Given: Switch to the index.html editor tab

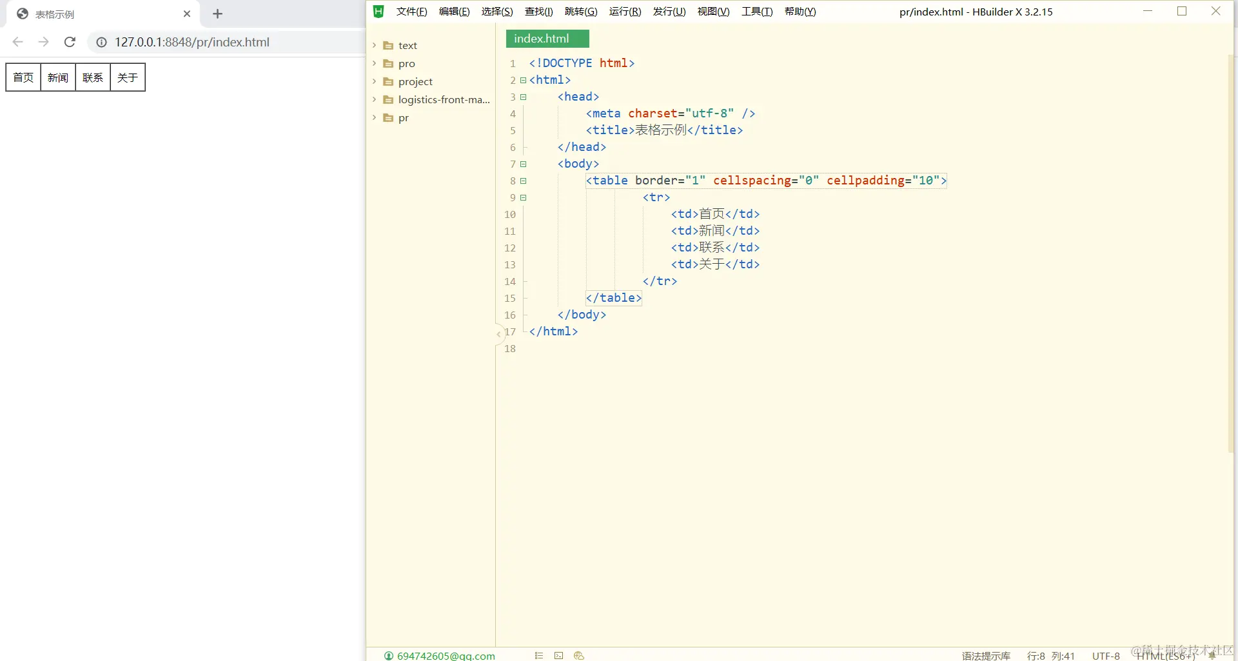Looking at the screenshot, I should (547, 39).
